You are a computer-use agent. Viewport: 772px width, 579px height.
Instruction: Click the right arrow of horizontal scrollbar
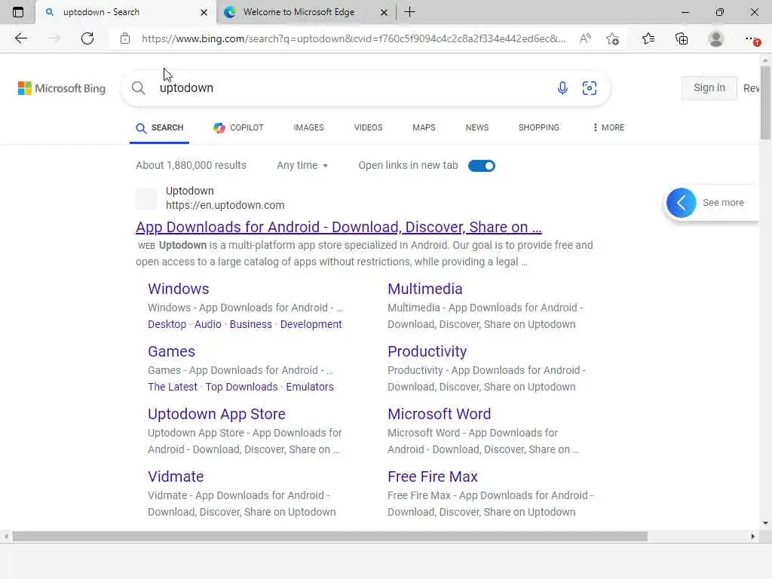click(753, 537)
